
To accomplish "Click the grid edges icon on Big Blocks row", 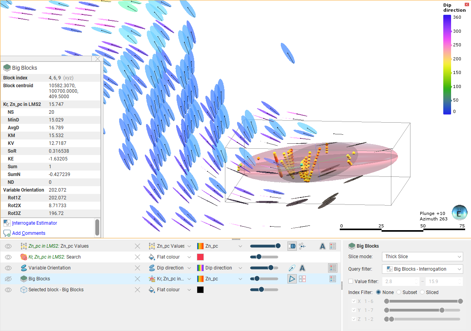I will [302, 279].
